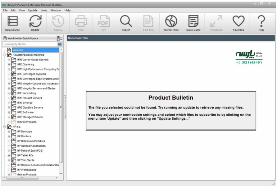
Task: Click the tree scroll down arrow
Action: click(x=61, y=174)
